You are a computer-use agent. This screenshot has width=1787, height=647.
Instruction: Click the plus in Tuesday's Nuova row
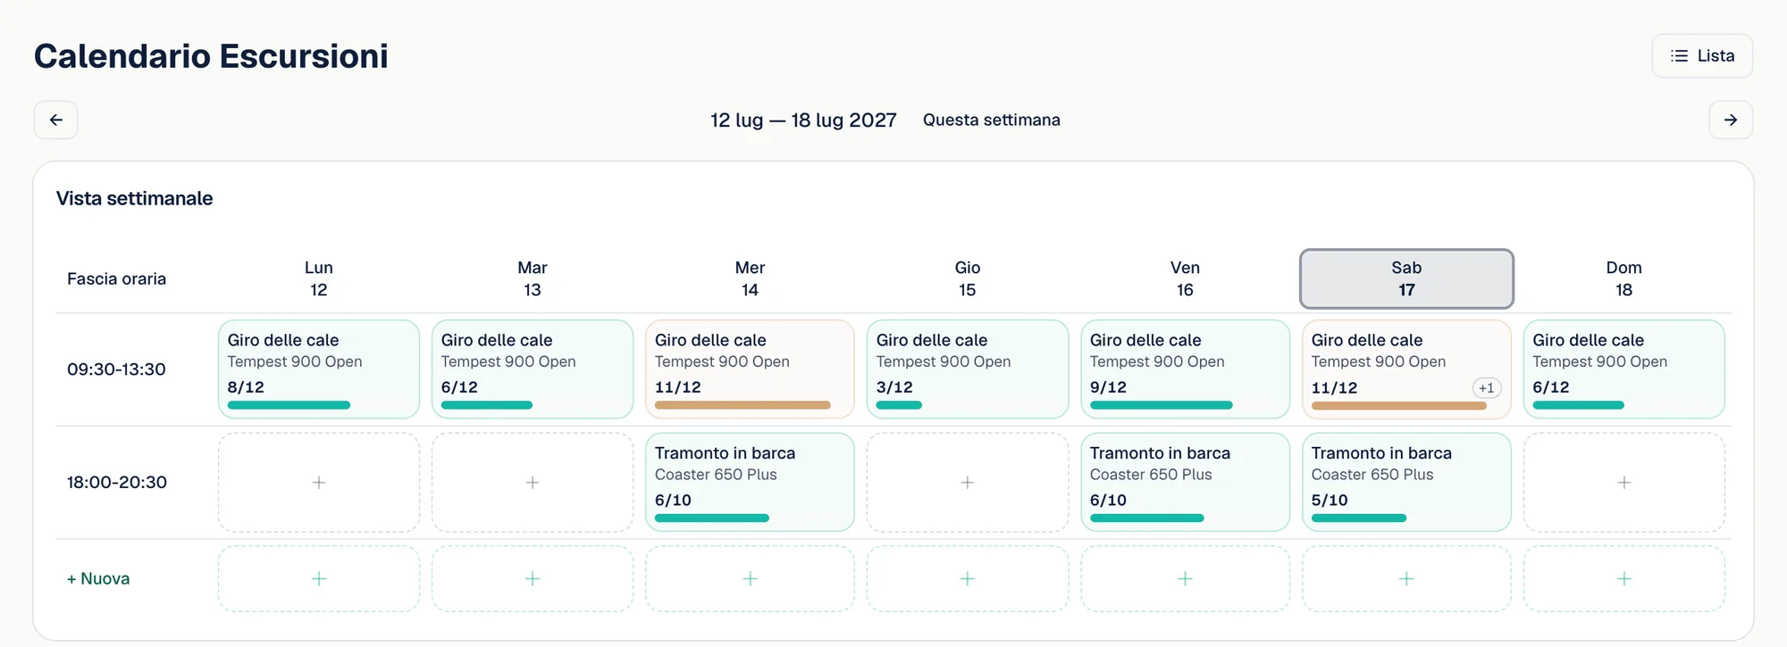[533, 578]
